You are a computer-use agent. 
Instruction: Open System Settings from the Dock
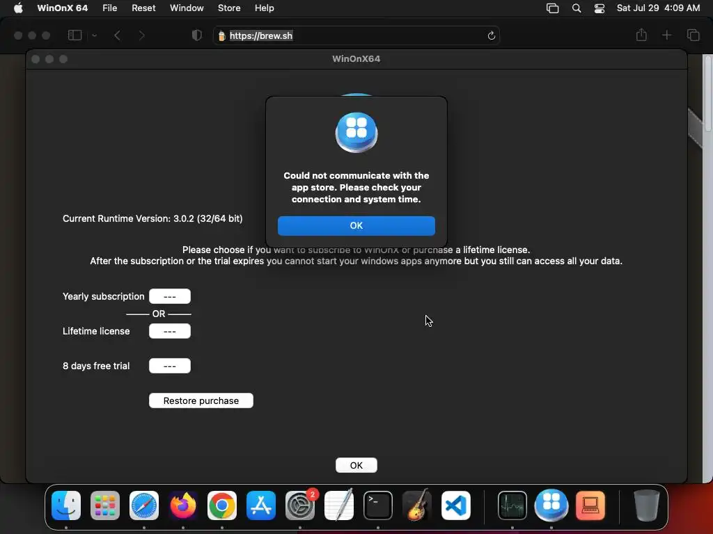point(300,505)
